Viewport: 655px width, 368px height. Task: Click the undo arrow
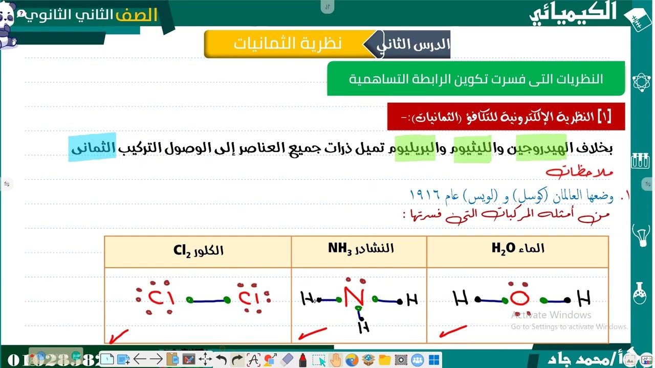click(x=221, y=360)
